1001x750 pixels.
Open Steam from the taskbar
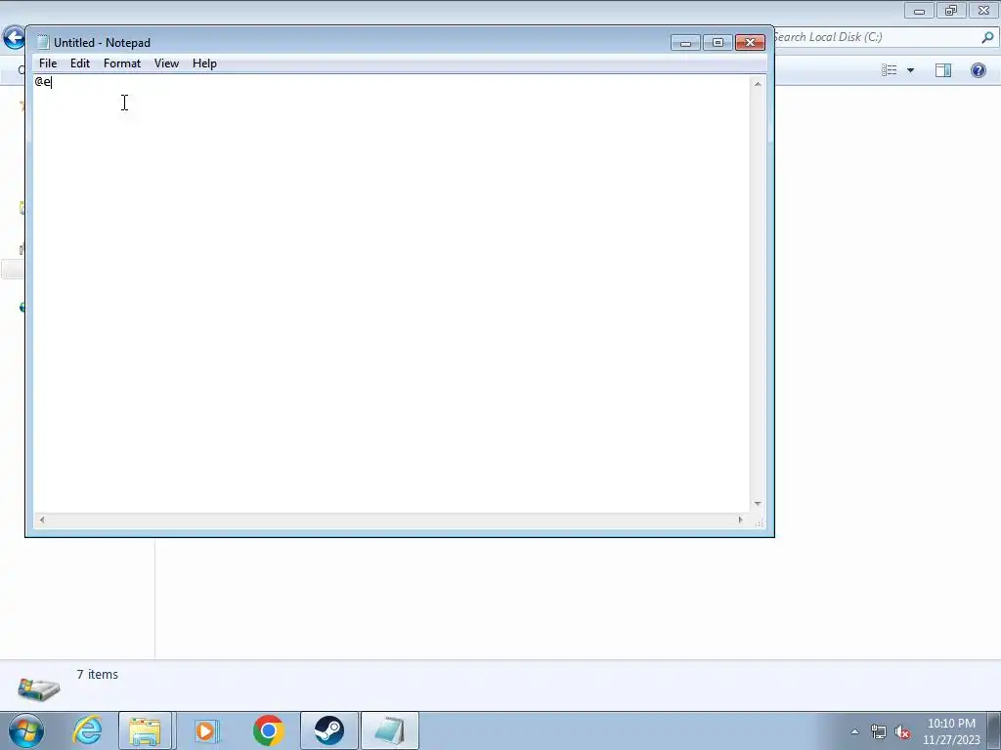tap(328, 730)
